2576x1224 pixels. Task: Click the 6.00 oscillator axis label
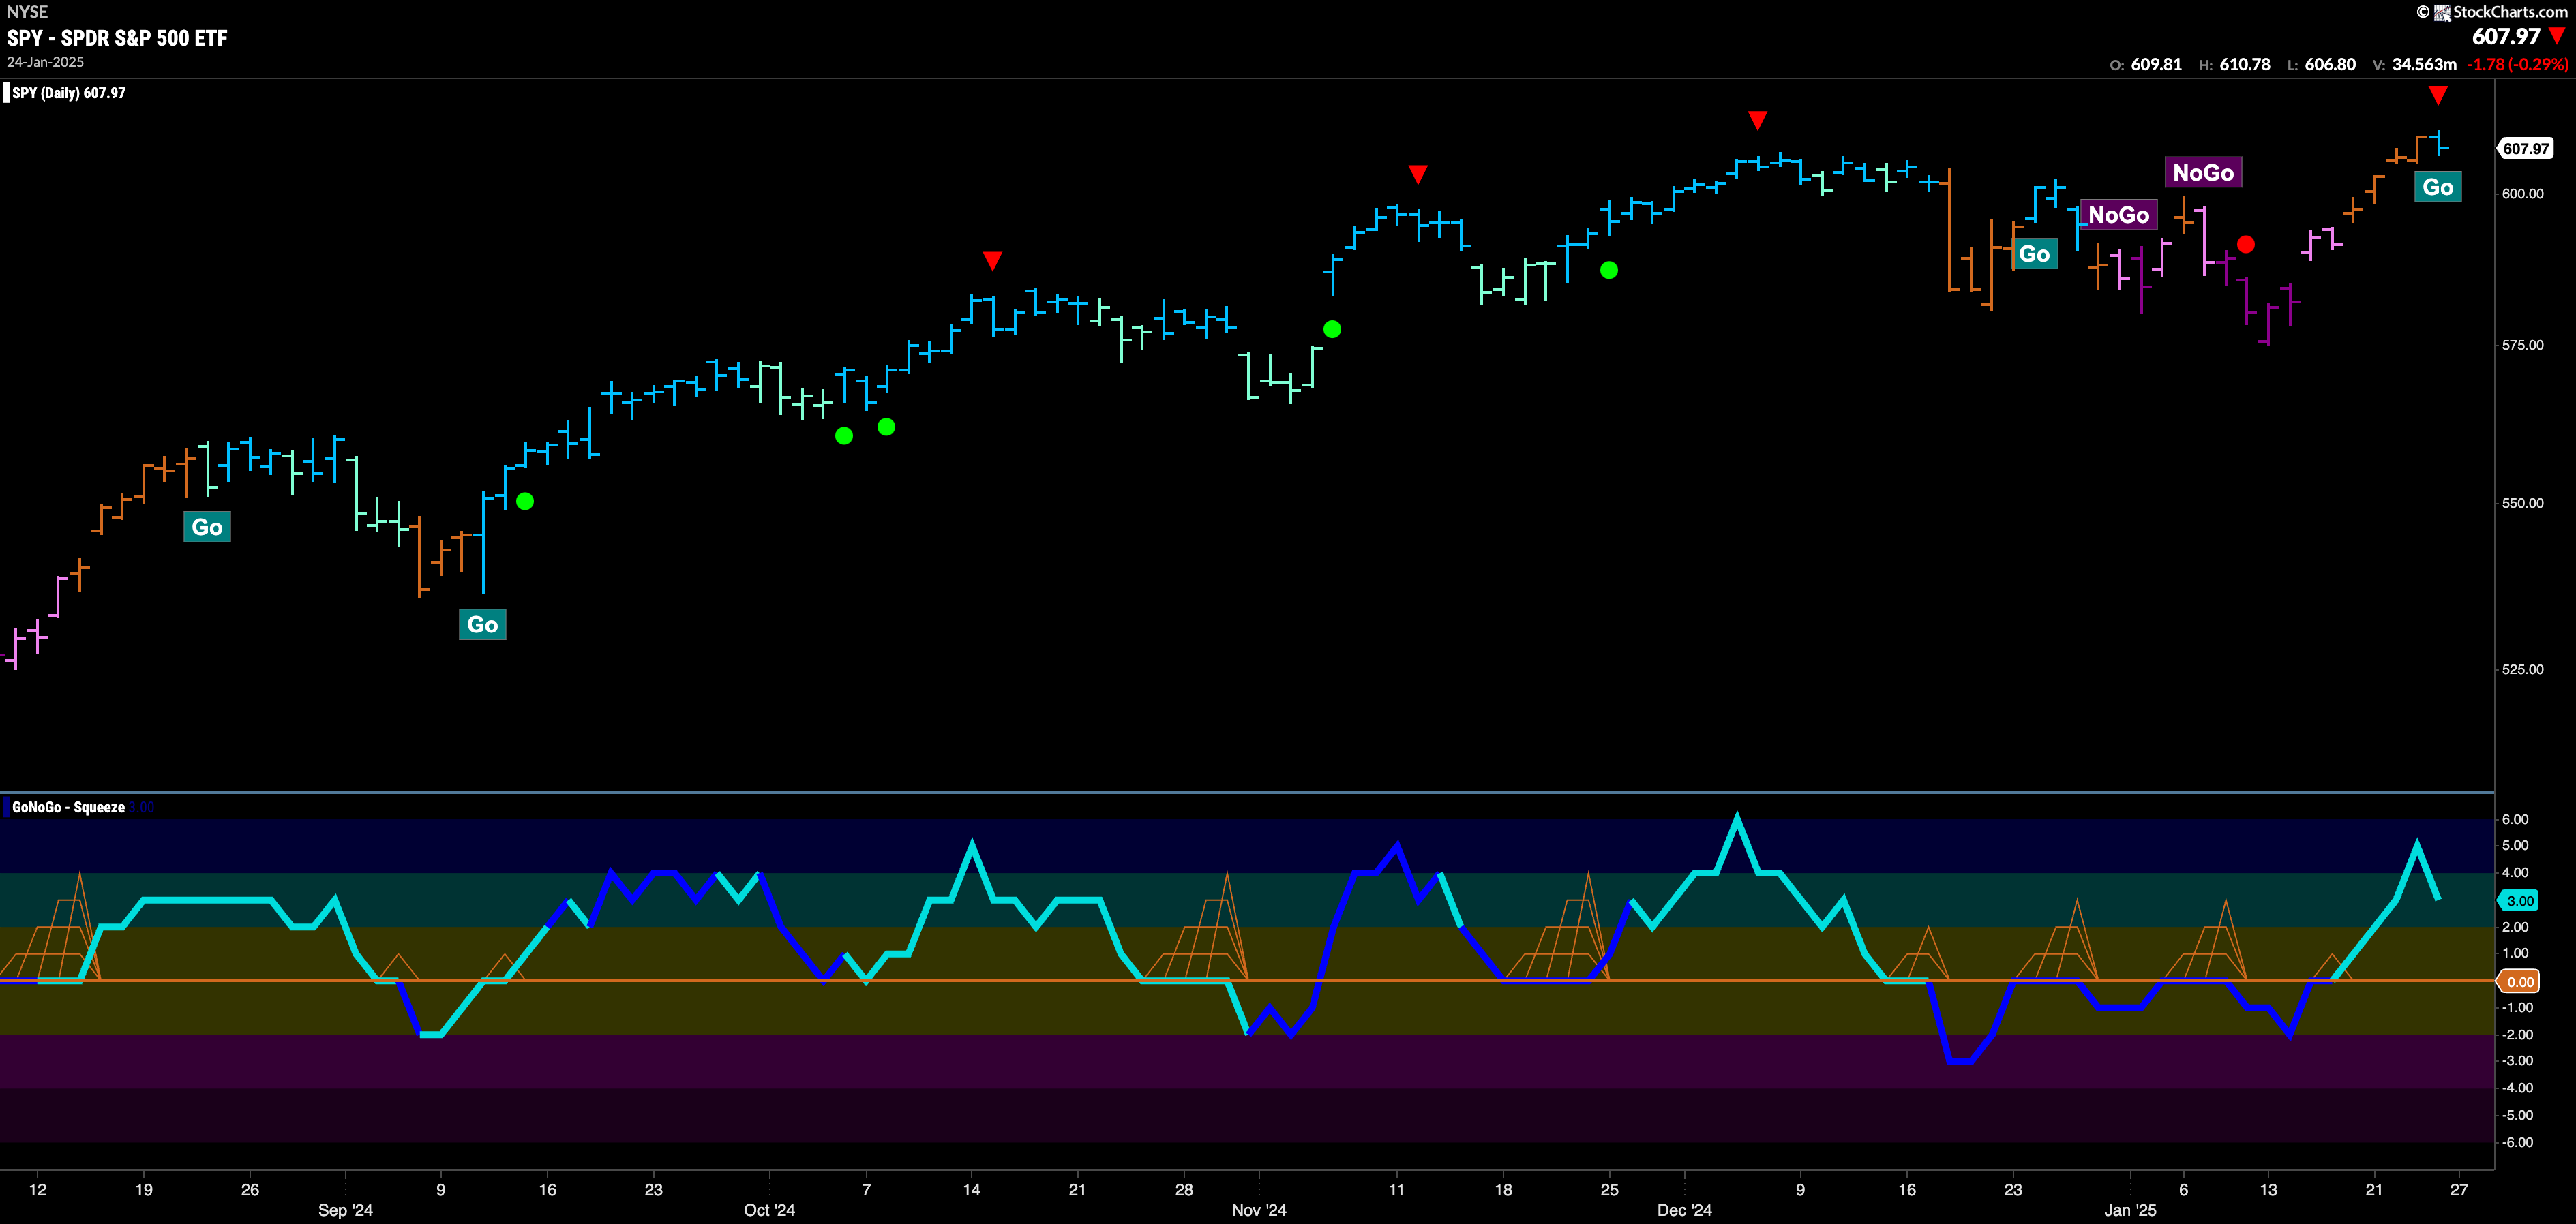point(2515,819)
